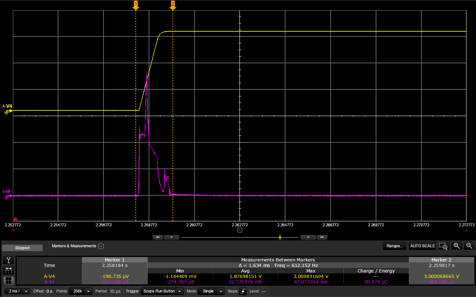The image size is (476, 297).
Task: Click the rising edge Slope toggle
Action: pos(243,291)
